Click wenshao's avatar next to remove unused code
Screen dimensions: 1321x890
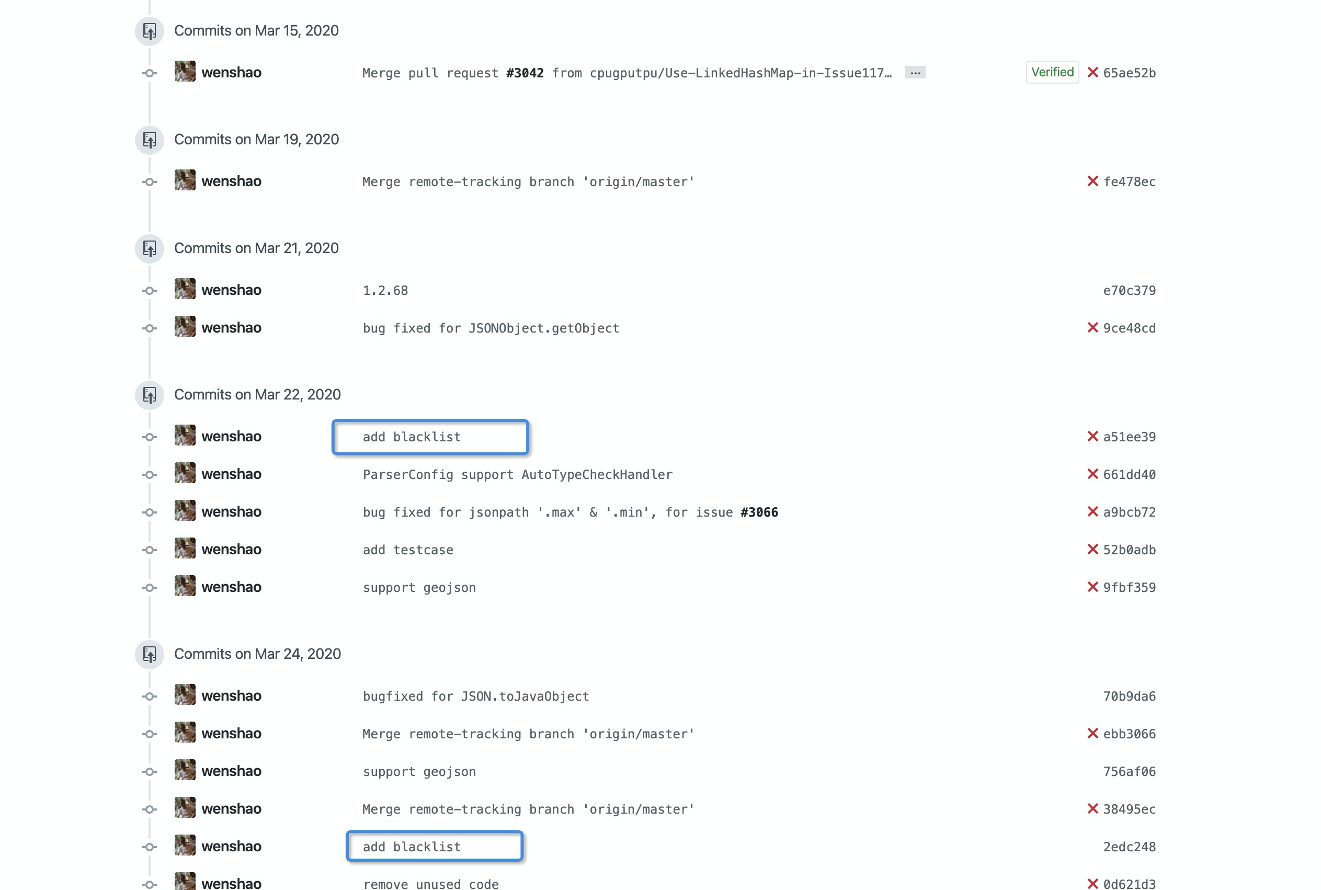pos(185,882)
